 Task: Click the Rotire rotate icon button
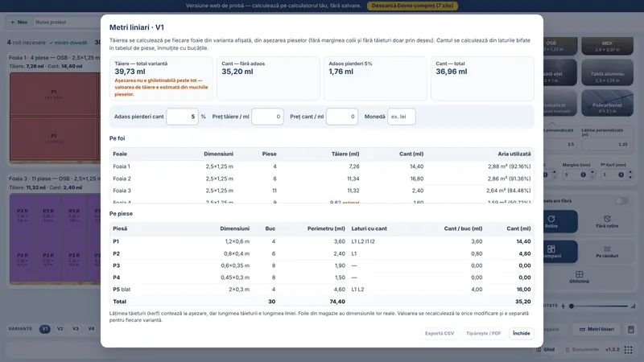pos(551,219)
